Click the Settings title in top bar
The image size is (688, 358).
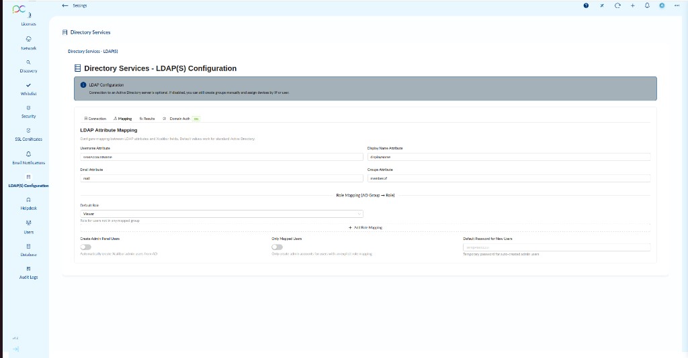click(80, 5)
